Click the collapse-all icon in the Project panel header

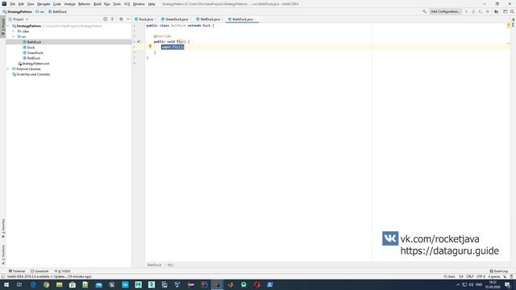point(113,19)
